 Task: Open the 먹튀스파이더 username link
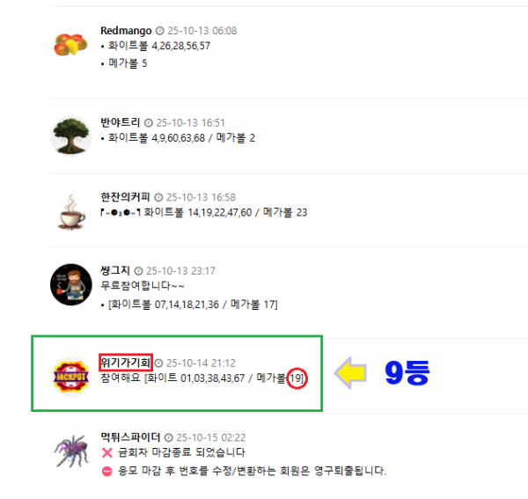click(x=130, y=437)
